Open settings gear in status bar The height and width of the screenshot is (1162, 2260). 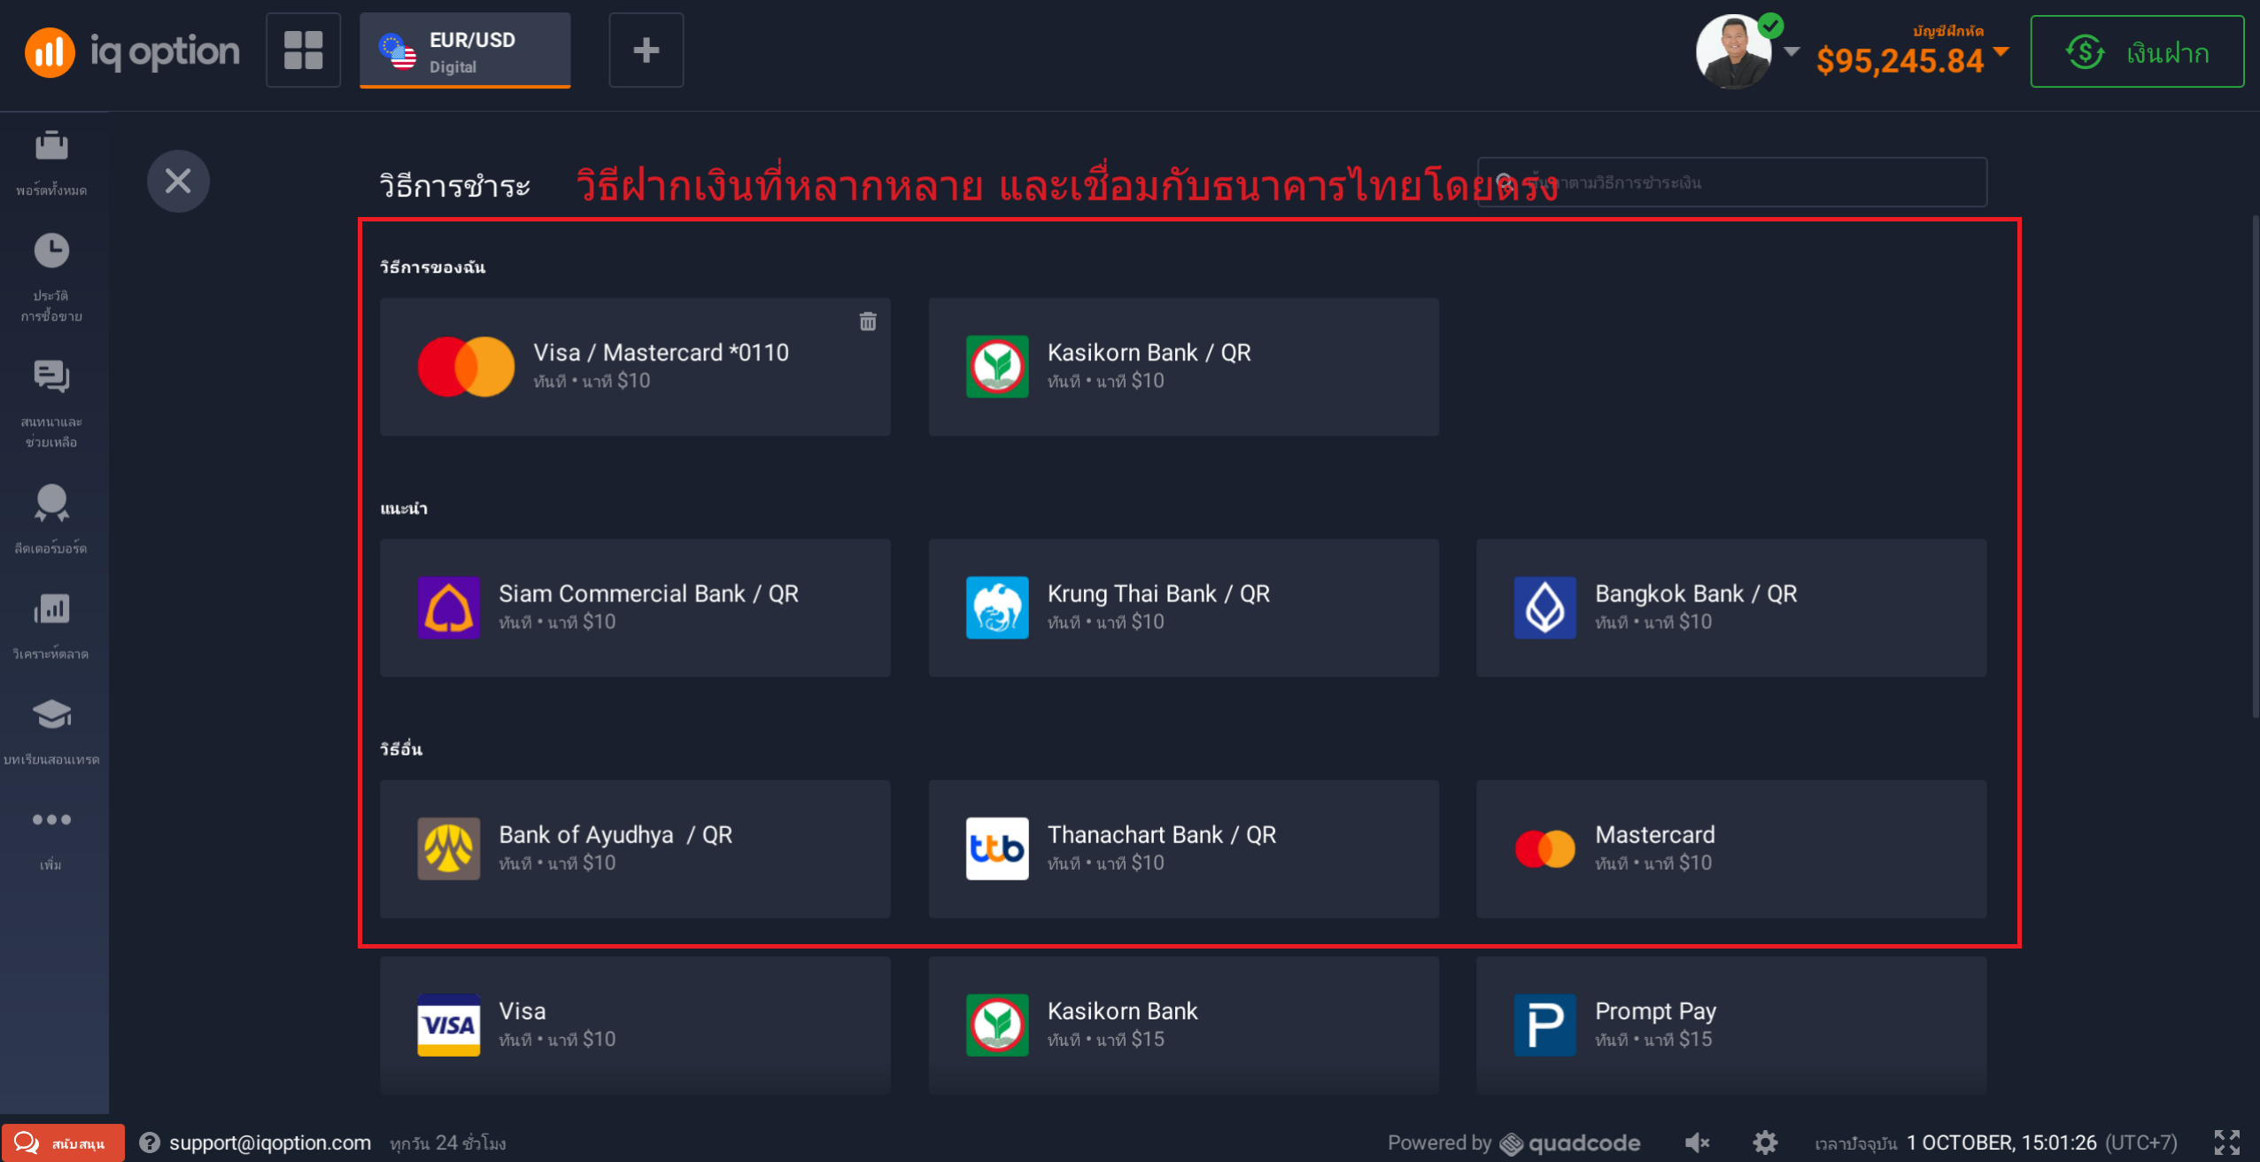tap(1765, 1143)
